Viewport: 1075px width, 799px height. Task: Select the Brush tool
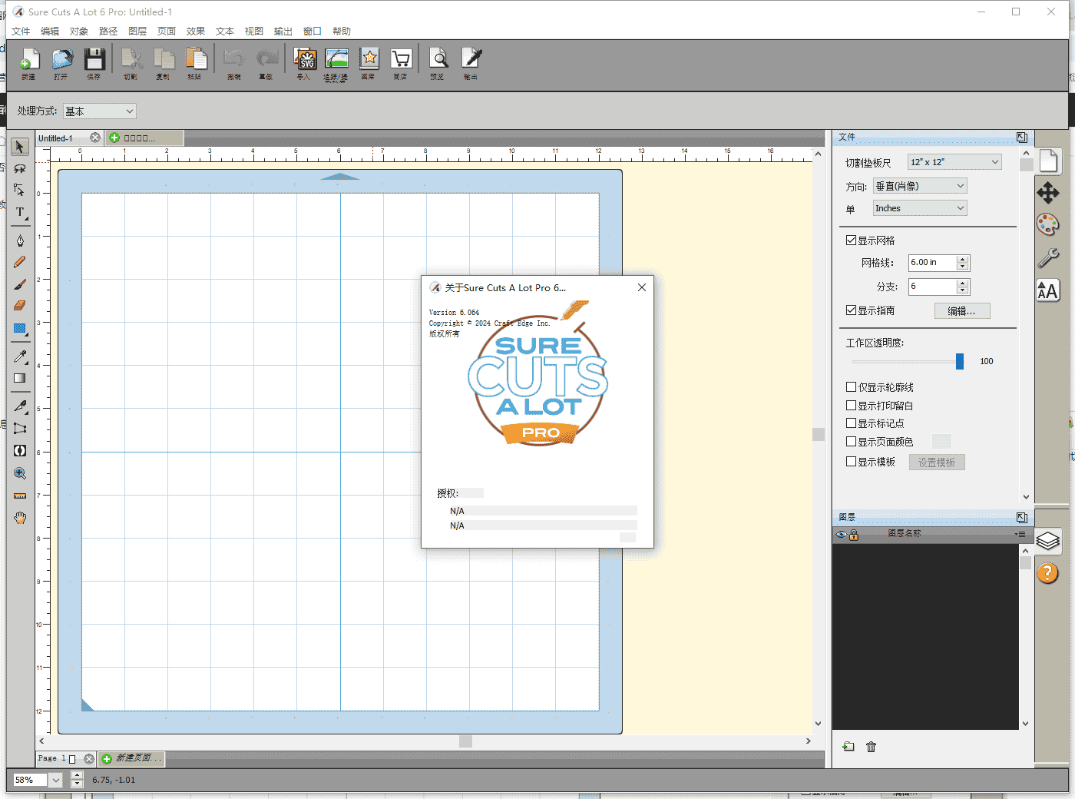[x=20, y=283]
